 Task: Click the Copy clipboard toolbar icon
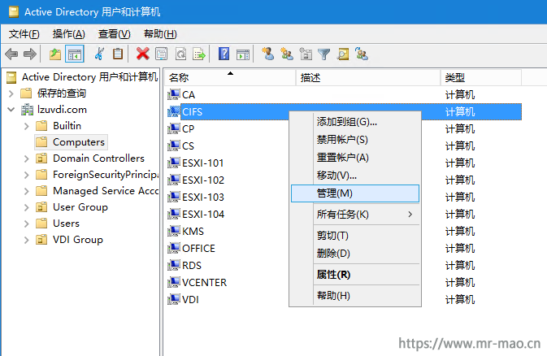point(118,54)
